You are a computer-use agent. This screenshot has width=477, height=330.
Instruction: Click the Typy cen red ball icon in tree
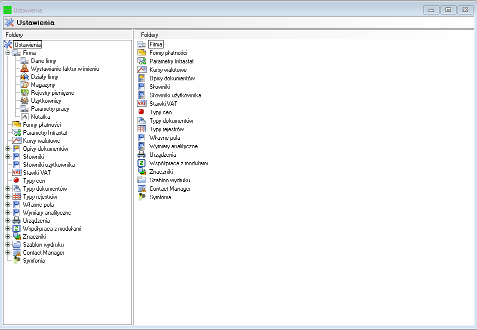(x=16, y=181)
